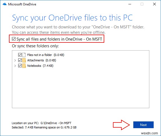
Task: Minimize the Microsoft OneDrive window
Action: pyautogui.click(x=130, y=4)
